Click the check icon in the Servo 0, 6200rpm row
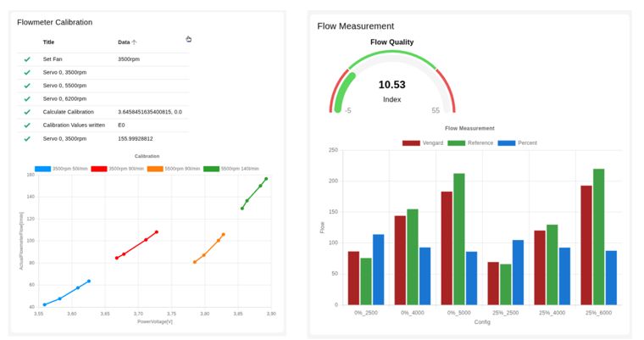This screenshot has width=644, height=340. pyautogui.click(x=27, y=98)
